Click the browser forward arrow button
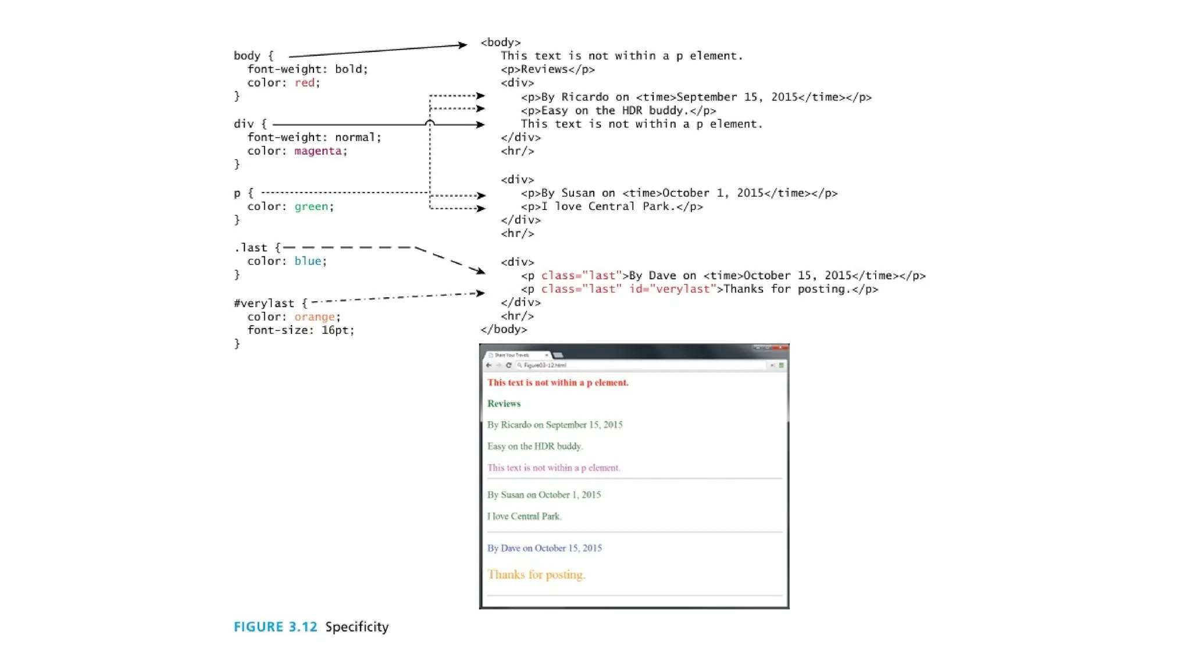 click(498, 365)
